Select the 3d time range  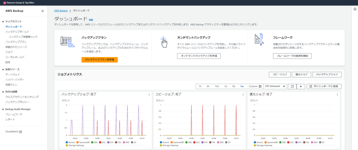tap(234, 87)
